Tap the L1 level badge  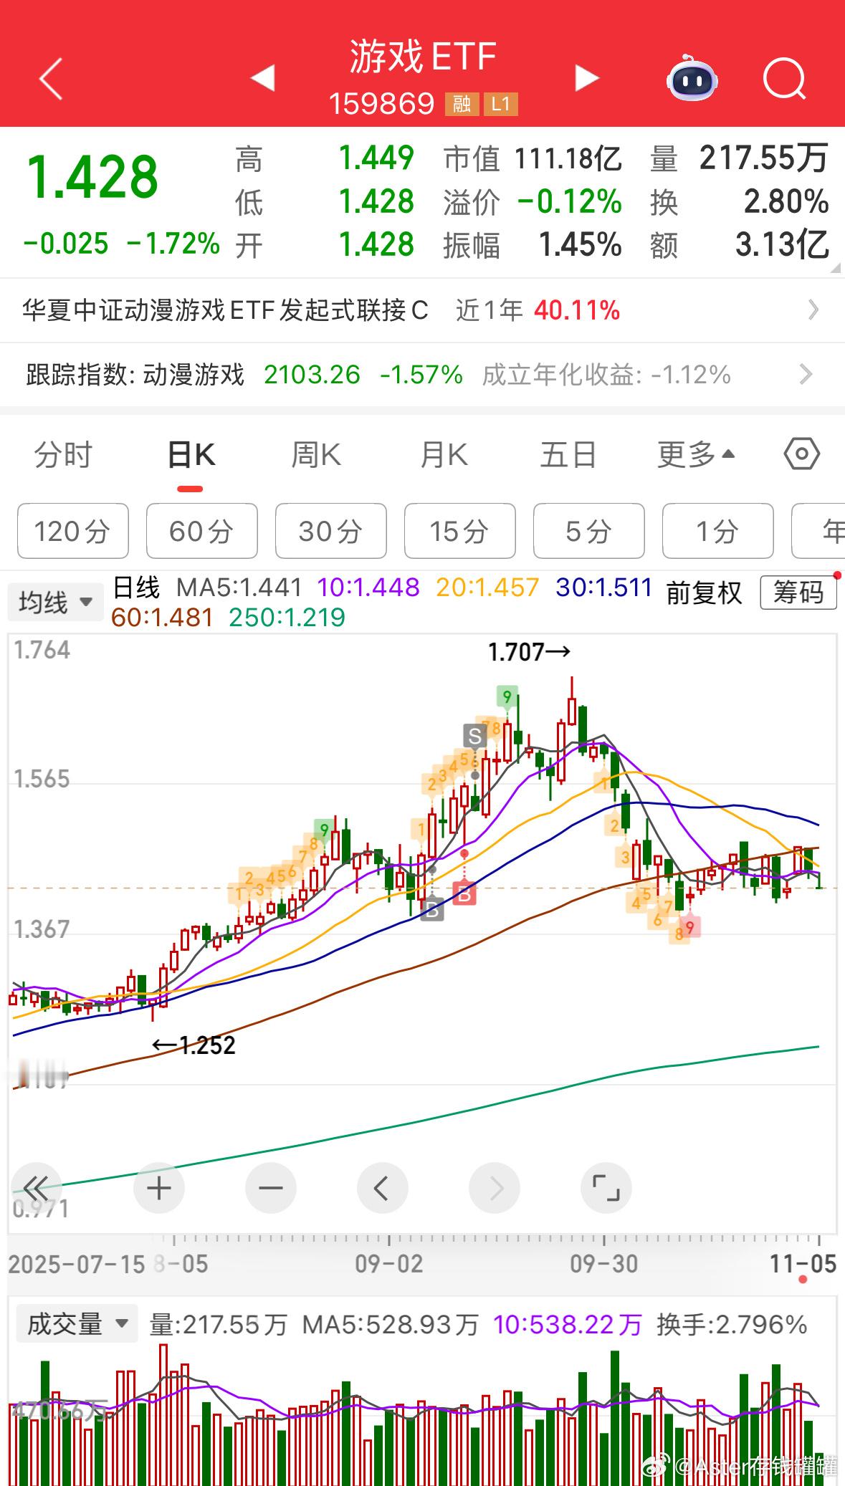click(x=500, y=104)
